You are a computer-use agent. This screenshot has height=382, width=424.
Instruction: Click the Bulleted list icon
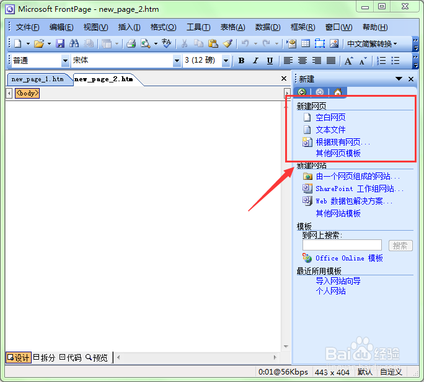tap(395, 60)
